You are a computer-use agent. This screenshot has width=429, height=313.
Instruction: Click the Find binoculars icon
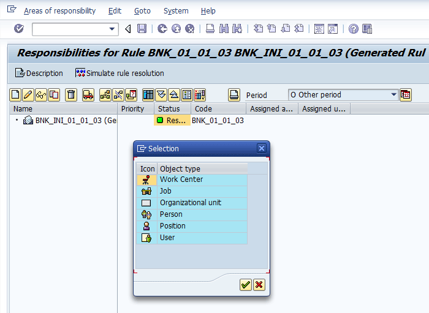pyautogui.click(x=224, y=28)
